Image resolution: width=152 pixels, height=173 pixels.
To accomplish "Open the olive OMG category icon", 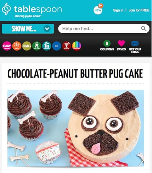I will click(x=27, y=46).
